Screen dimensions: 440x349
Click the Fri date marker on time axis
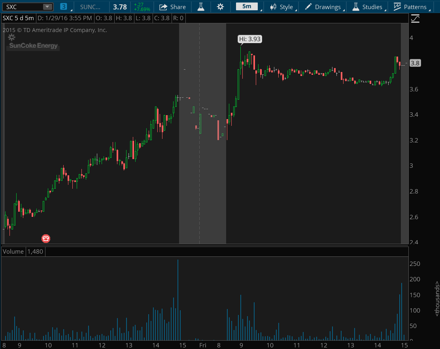pyautogui.click(x=202, y=345)
